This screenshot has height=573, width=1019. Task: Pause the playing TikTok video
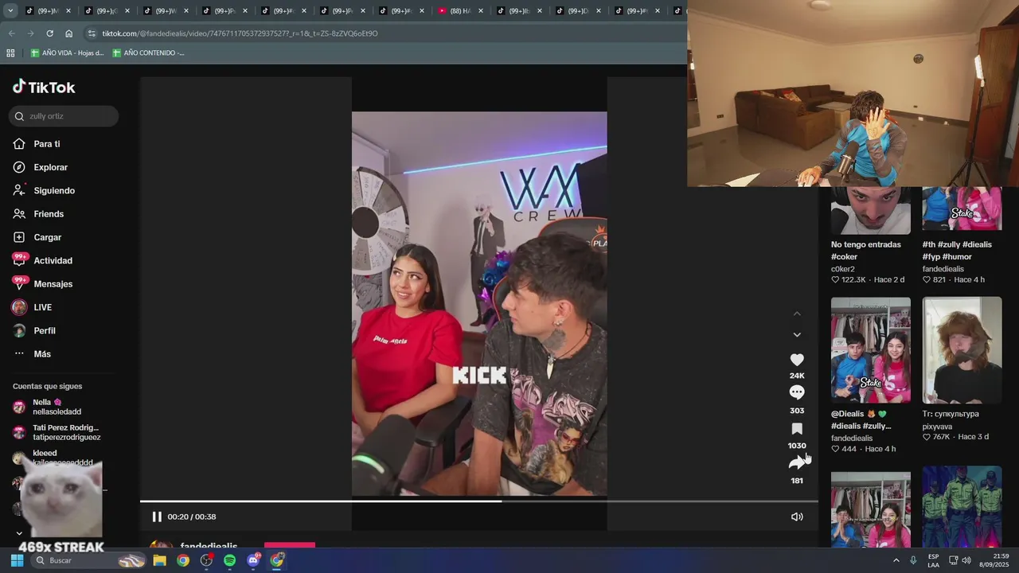pos(157,516)
